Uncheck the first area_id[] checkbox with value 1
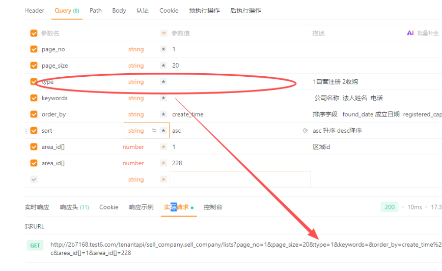The height and width of the screenshot is (271, 442). (34, 147)
